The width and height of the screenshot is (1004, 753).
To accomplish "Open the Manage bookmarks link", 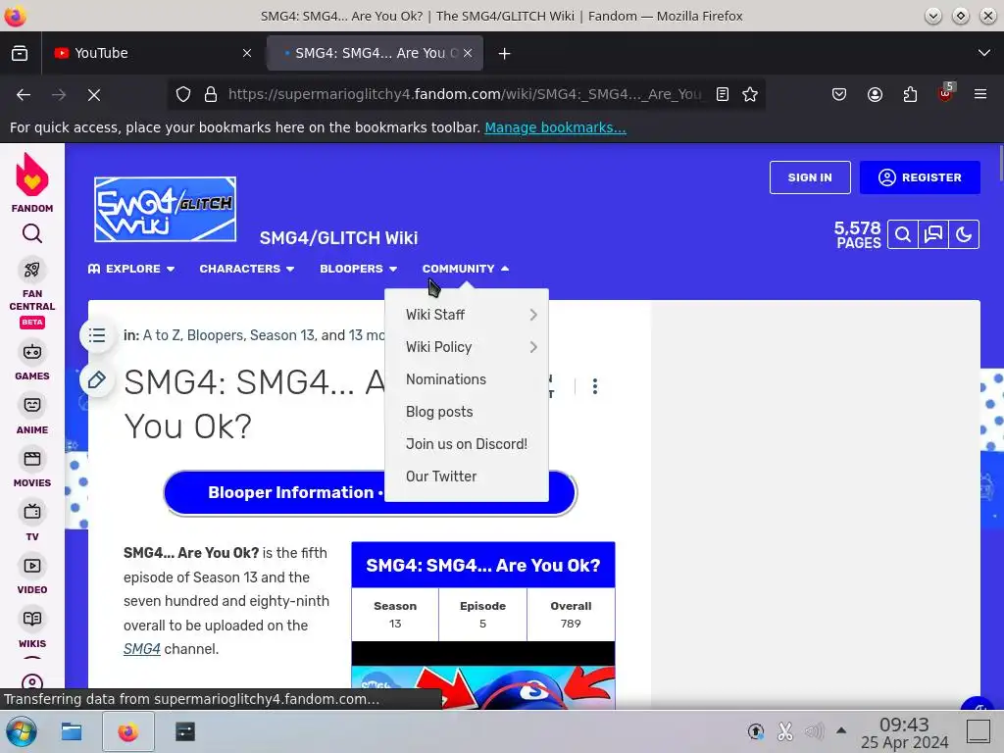I will click(x=555, y=127).
